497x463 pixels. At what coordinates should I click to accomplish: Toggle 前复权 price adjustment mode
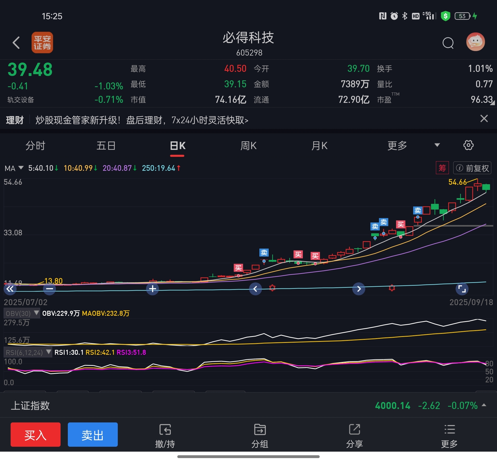[x=472, y=168]
